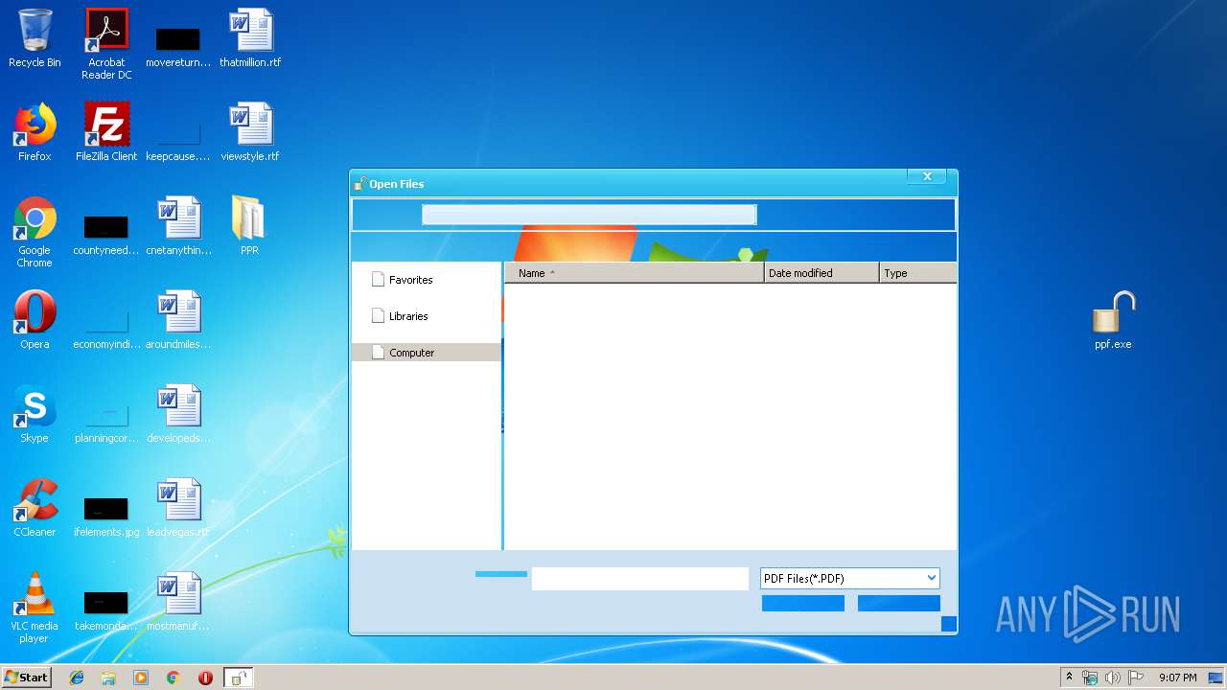Click the Opera taskbar icon
The image size is (1227, 690).
205,678
